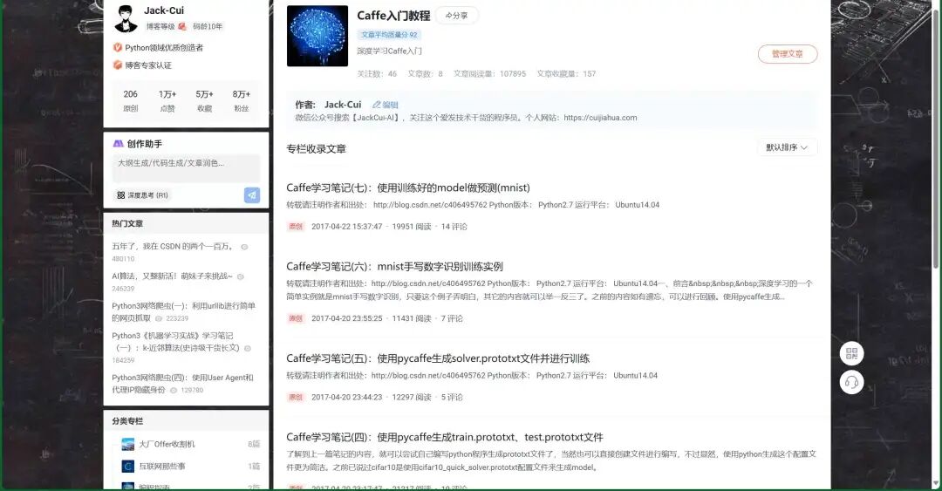
Task: Click the 管理文章 button
Action: click(788, 53)
